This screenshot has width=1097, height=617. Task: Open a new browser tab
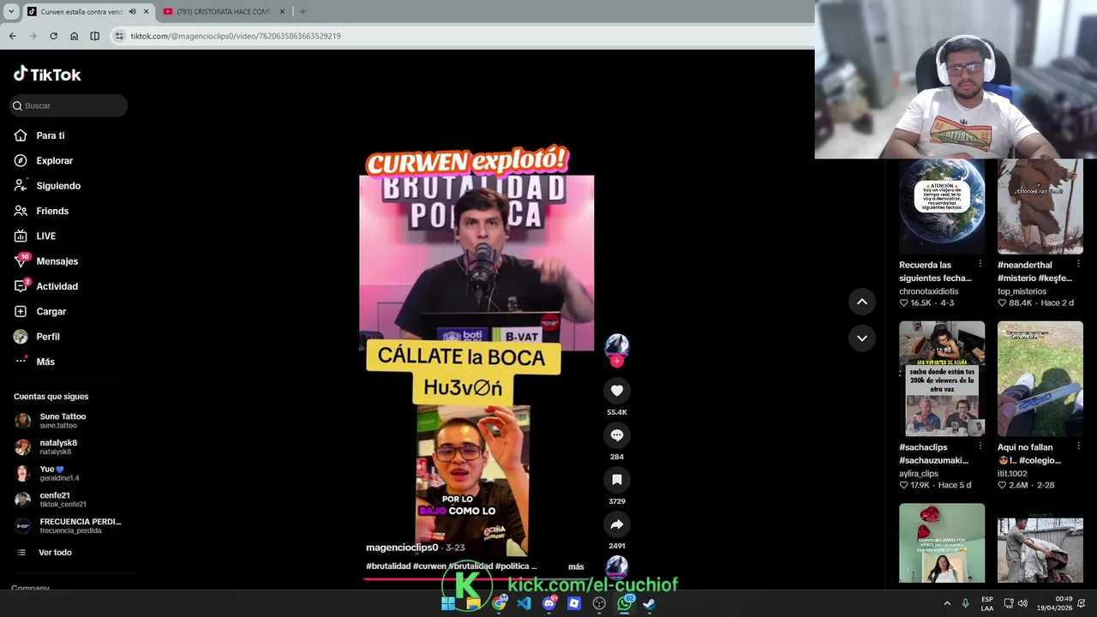pyautogui.click(x=303, y=11)
